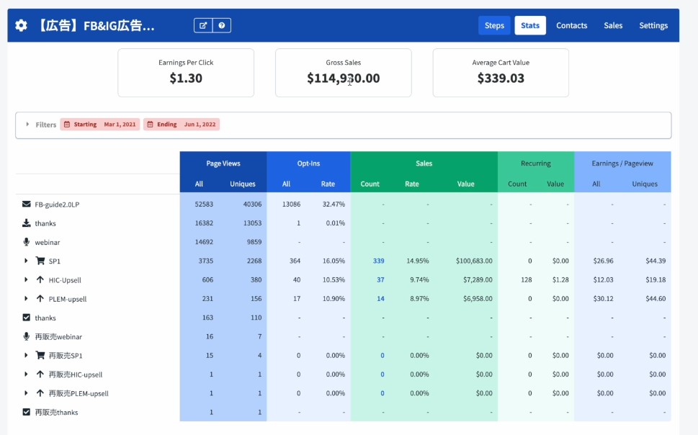
Task: Expand the PLEM-upsell row
Action: tap(26, 298)
